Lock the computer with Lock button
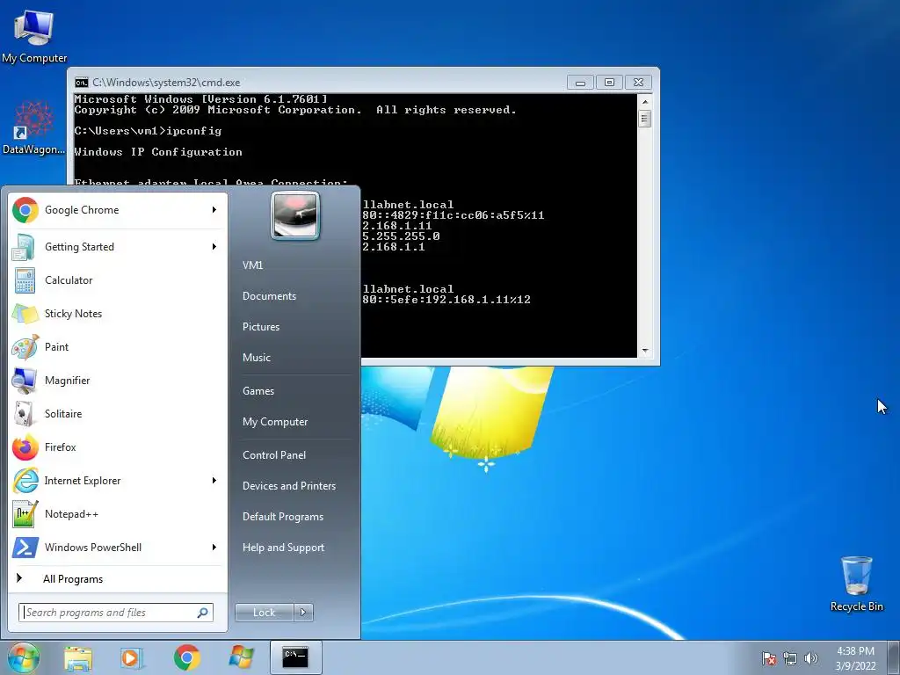 point(264,613)
